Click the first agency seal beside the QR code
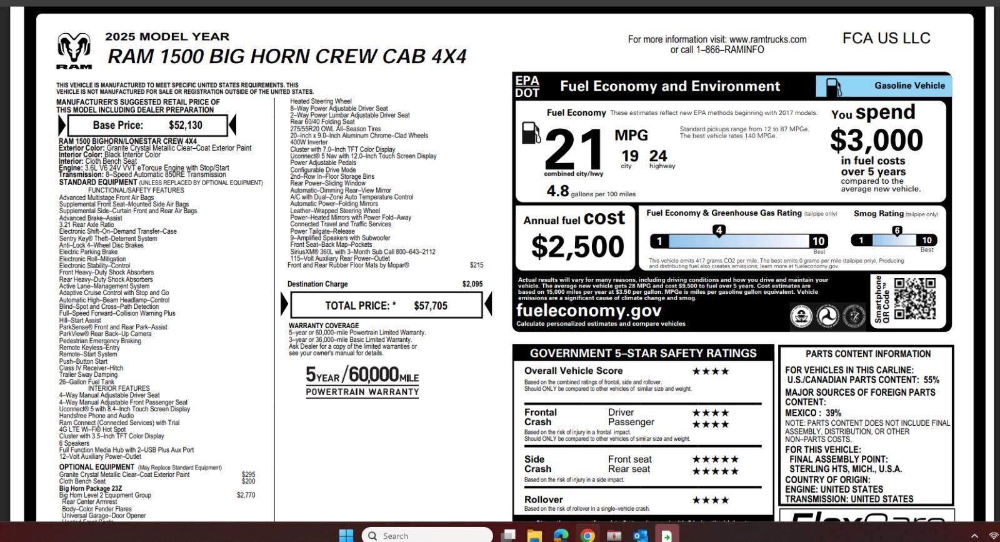The image size is (1000, 542). click(x=801, y=316)
